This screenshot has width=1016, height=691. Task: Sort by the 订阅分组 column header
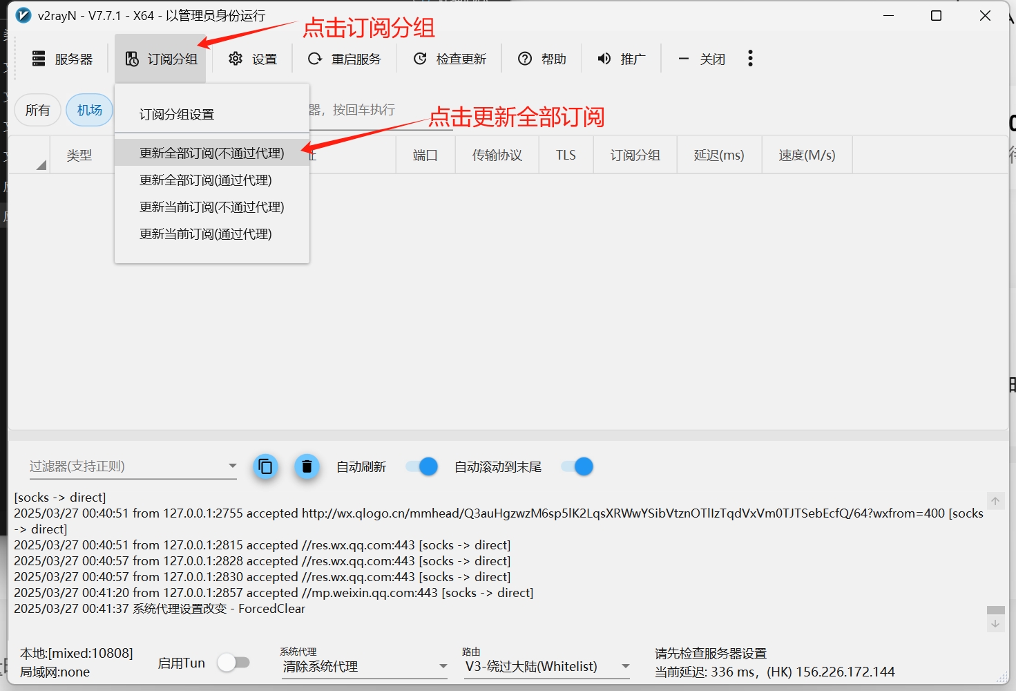click(x=635, y=155)
